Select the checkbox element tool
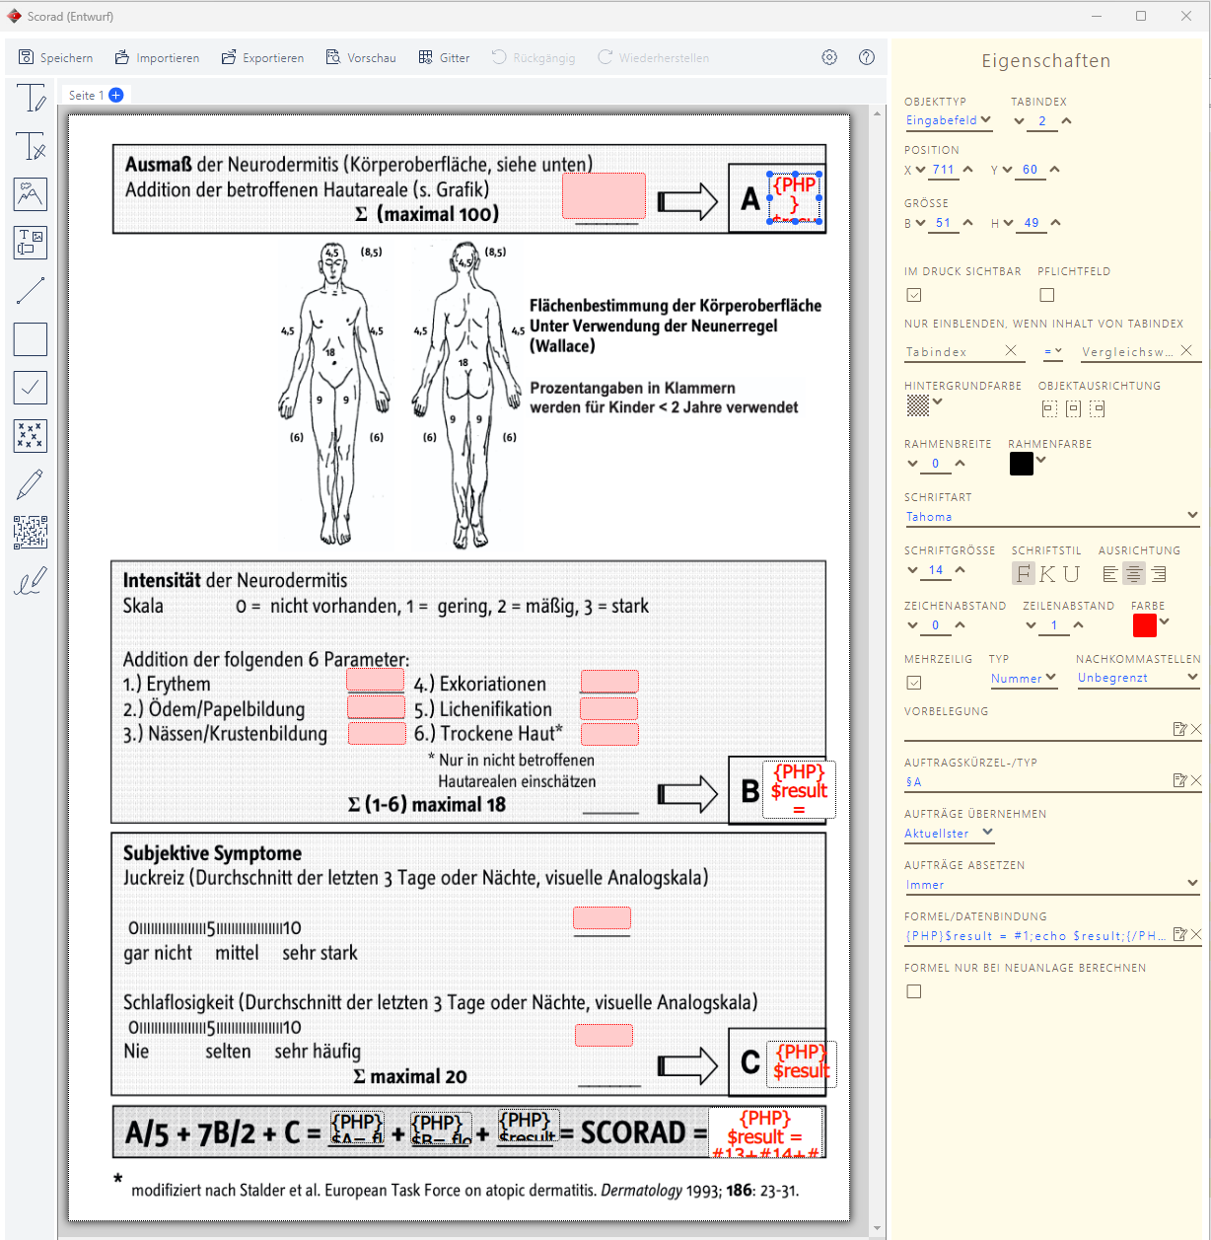 tap(31, 388)
